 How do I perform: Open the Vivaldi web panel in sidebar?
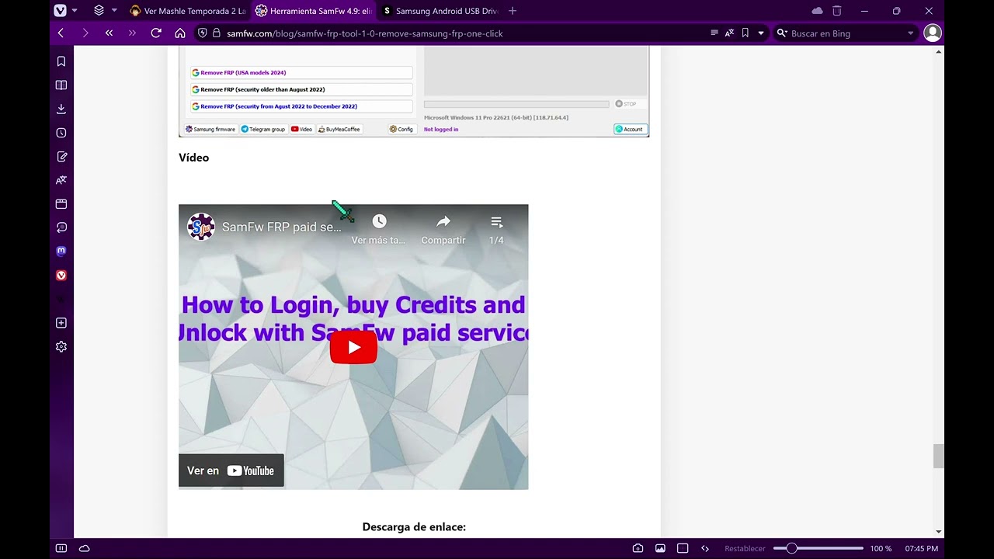[x=61, y=276]
